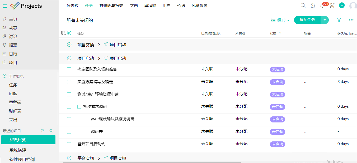The image size is (357, 163).
Task: Click the 3 days start cell
Action: (x=343, y=82)
